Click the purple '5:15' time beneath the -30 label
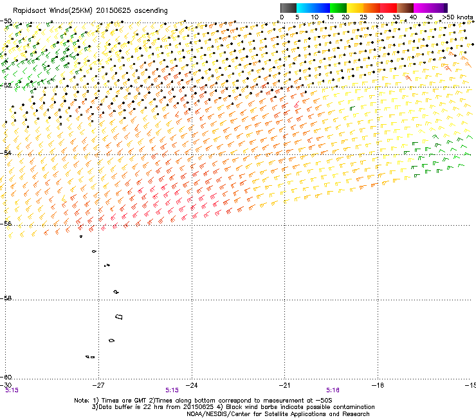The height and width of the screenshot is (418, 476). pyautogui.click(x=12, y=390)
